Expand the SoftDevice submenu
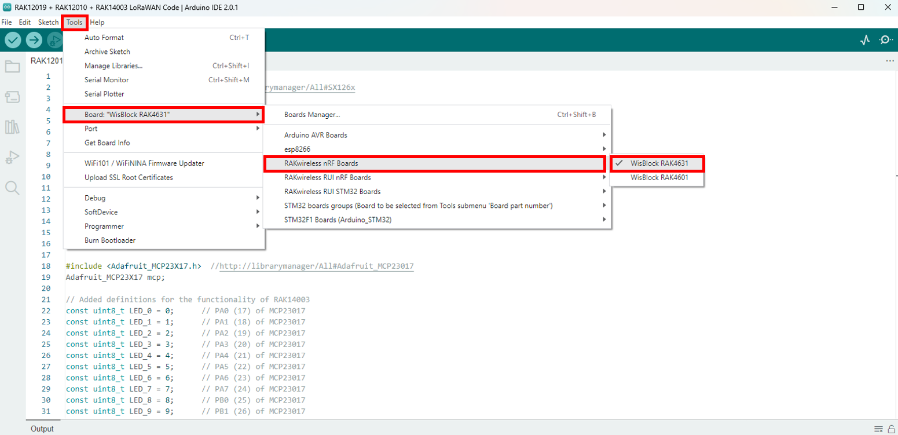 point(164,212)
